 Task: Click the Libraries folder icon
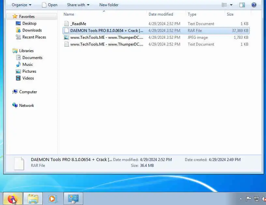15,51
